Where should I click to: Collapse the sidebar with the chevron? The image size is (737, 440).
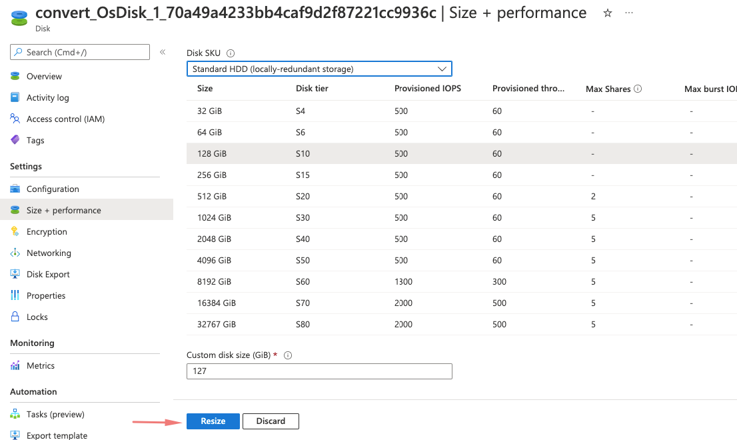click(163, 51)
